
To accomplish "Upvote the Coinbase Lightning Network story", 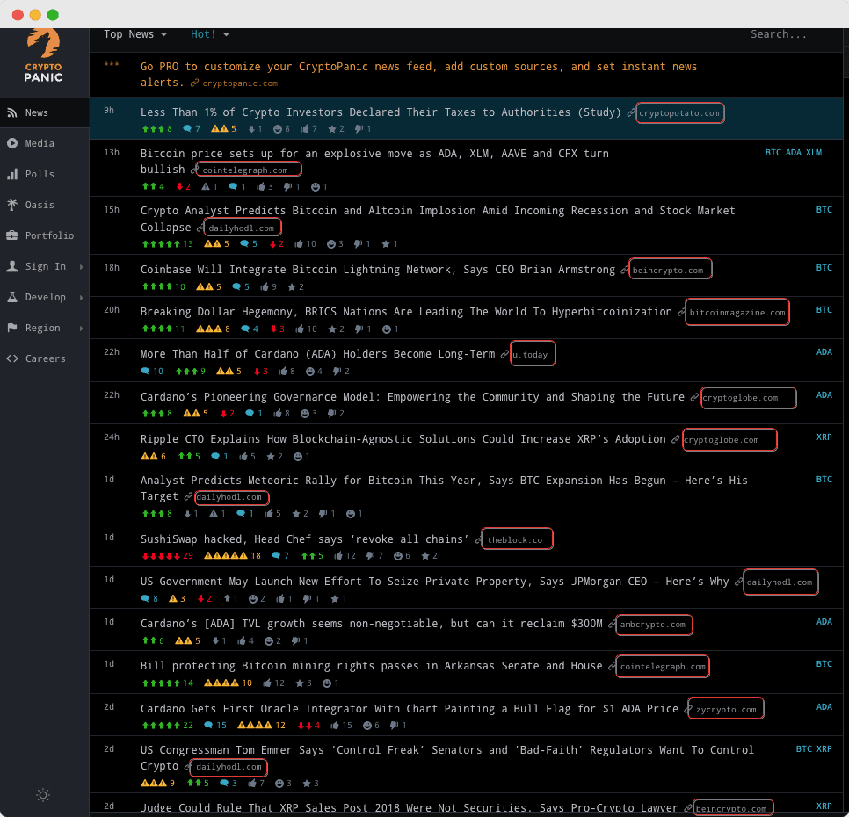I will click(x=156, y=286).
